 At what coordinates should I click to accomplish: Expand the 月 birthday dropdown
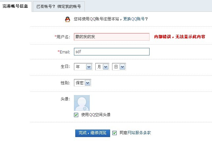102,67
